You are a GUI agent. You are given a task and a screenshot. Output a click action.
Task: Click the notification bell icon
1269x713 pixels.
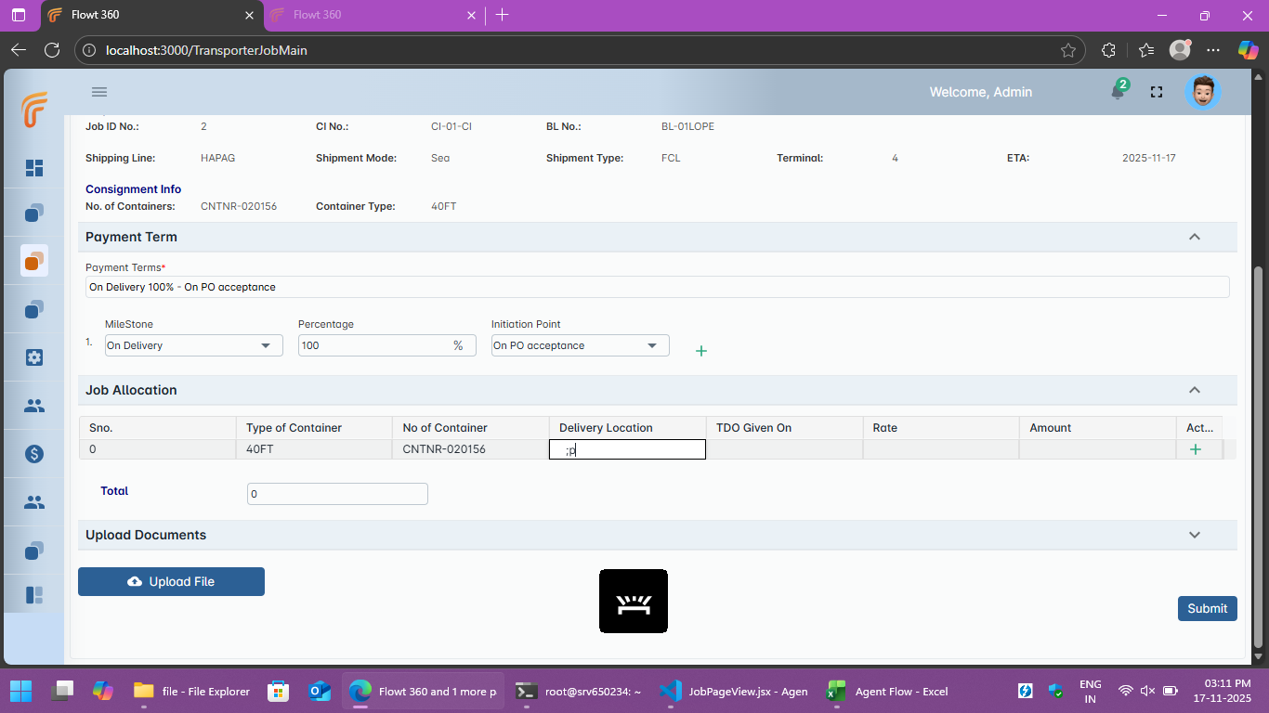pyautogui.click(x=1118, y=92)
